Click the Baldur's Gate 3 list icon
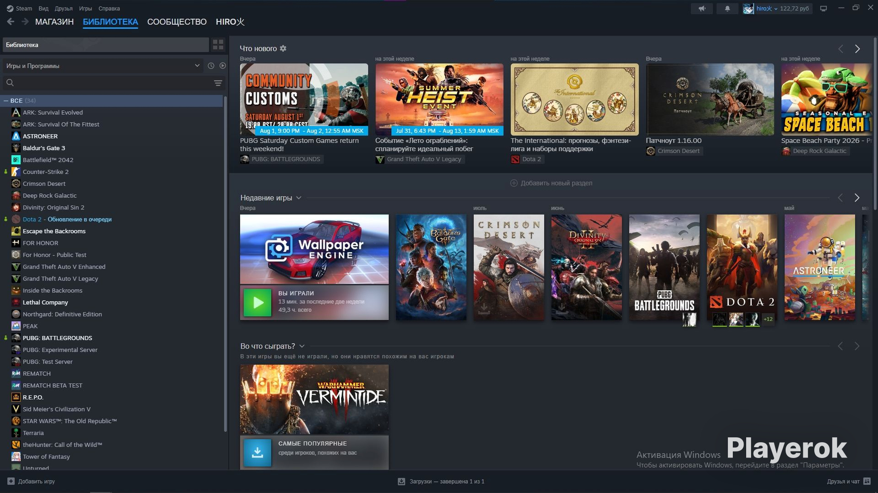The width and height of the screenshot is (878, 493). tap(16, 148)
